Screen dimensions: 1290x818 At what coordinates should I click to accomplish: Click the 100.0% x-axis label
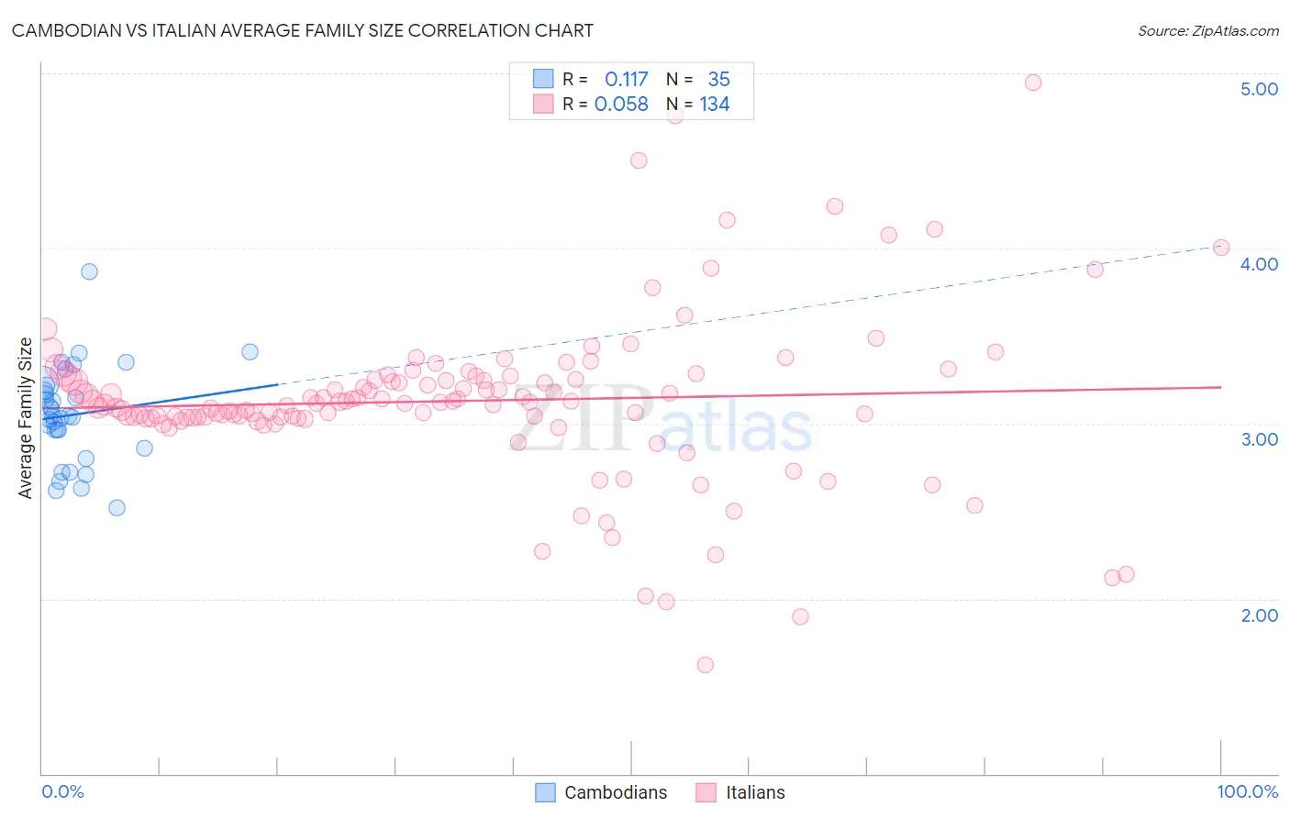click(1247, 791)
